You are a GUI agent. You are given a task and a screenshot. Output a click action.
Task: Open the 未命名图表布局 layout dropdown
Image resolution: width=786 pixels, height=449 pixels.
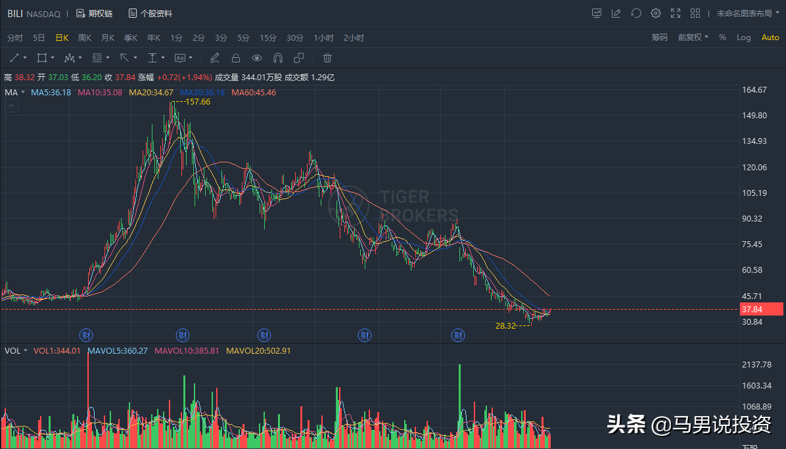tap(748, 14)
